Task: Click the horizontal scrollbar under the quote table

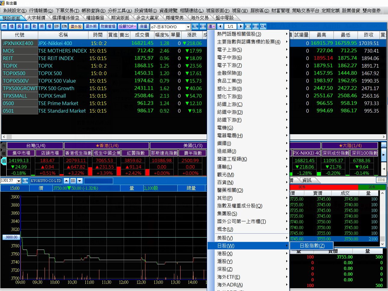Action: (x=194, y=137)
